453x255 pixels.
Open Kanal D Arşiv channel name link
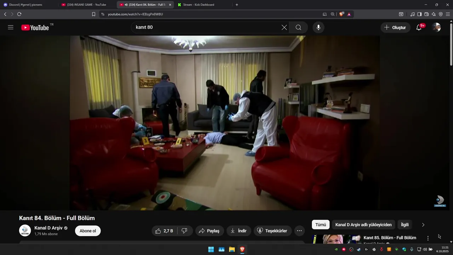coord(48,228)
